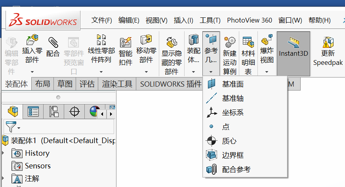Image resolution: width=345 pixels, height=187 pixels.
Task: Select Center of Mass (质心) option
Action: 245,141
